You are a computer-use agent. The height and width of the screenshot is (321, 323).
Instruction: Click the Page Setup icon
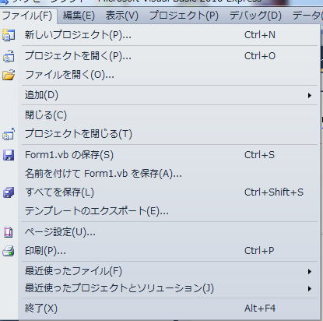point(9,232)
